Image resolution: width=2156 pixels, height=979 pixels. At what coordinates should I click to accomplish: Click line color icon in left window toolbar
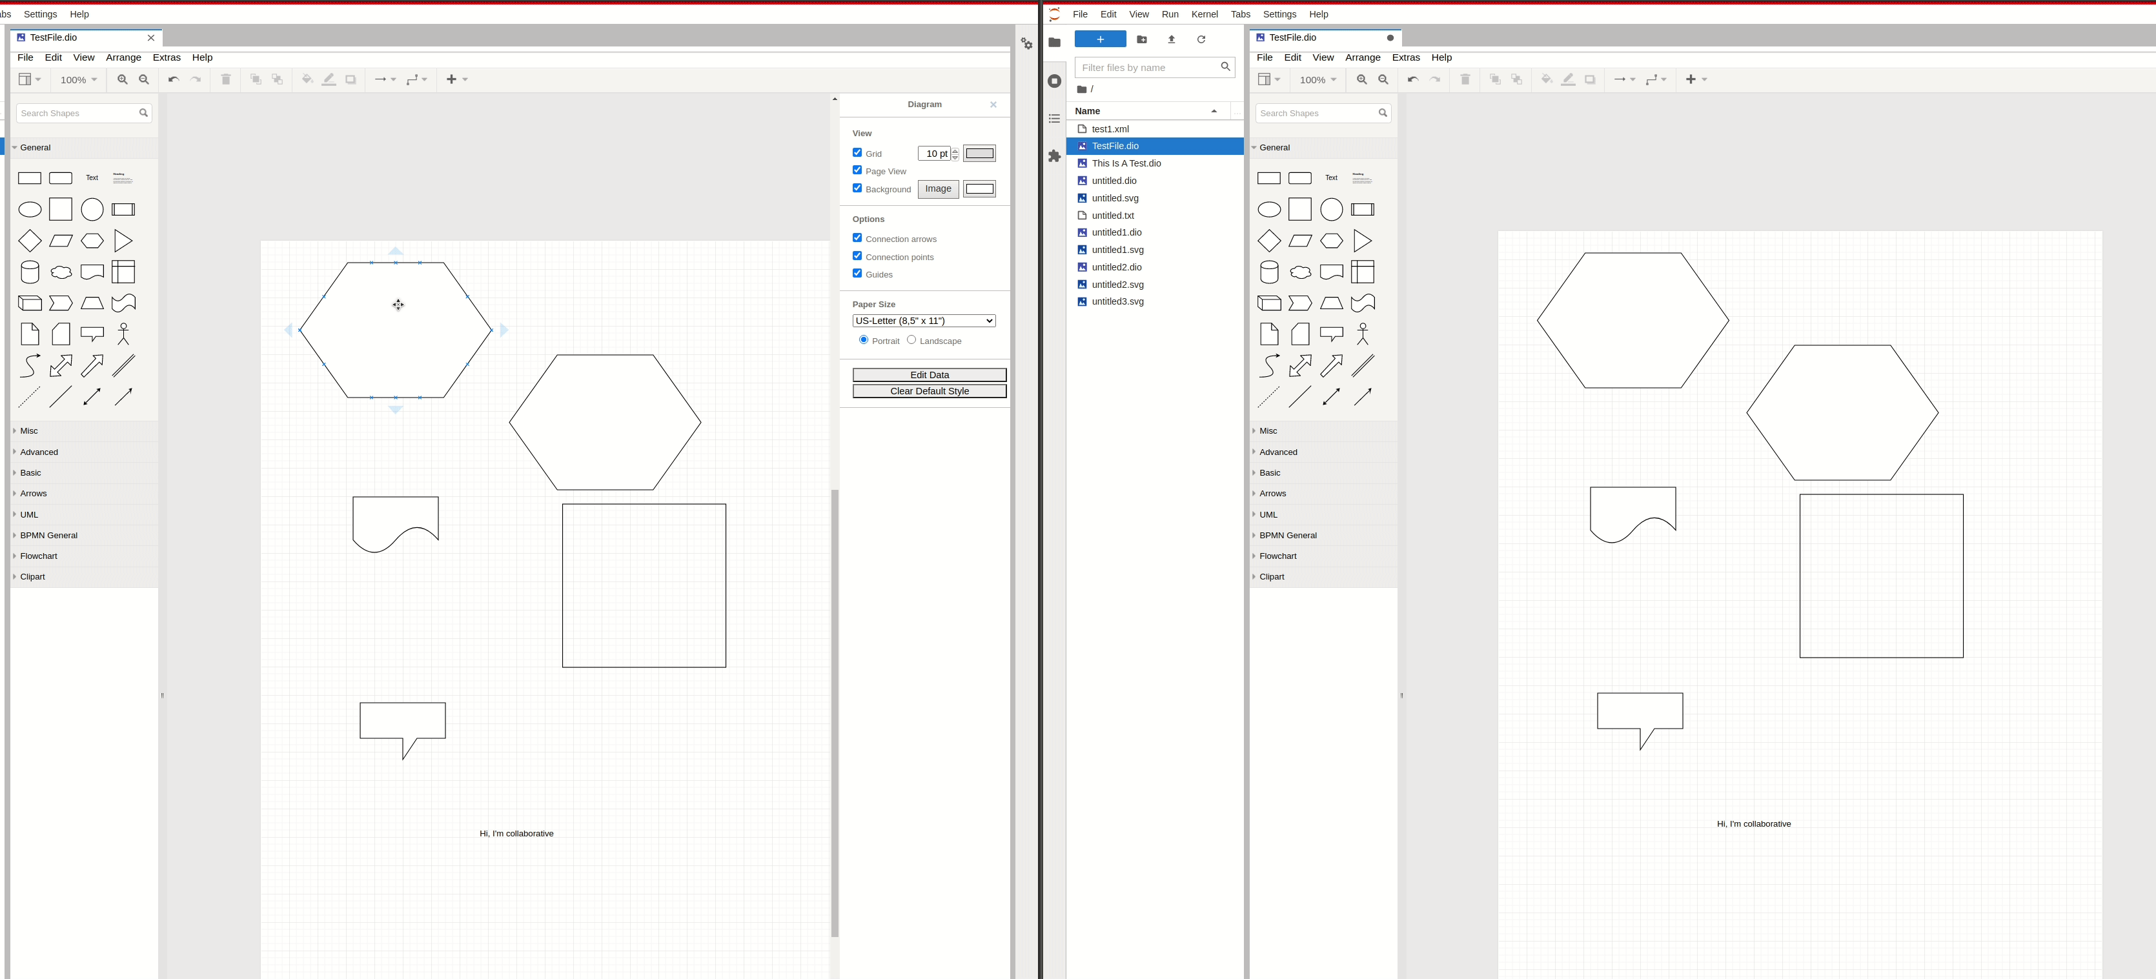coord(329,79)
